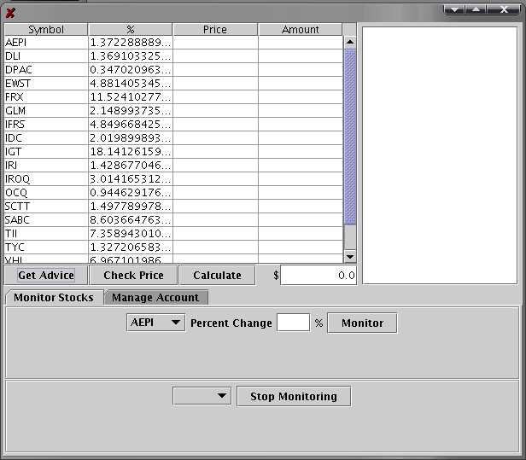This screenshot has width=526, height=460.
Task: Click the maximize up-arrow window button
Action: pos(476,9)
